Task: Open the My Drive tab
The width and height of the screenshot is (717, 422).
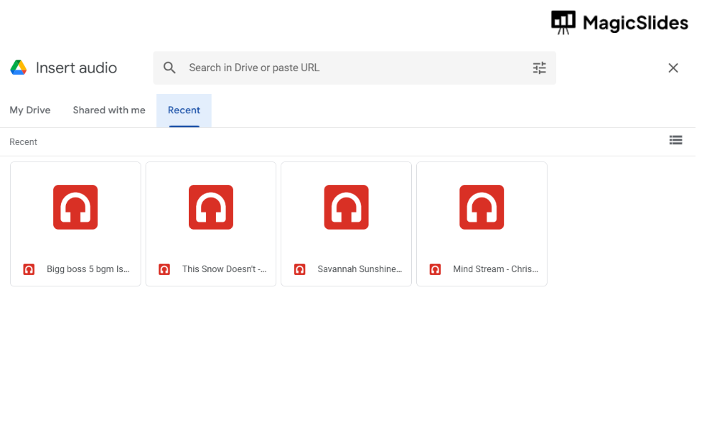Action: pos(30,111)
